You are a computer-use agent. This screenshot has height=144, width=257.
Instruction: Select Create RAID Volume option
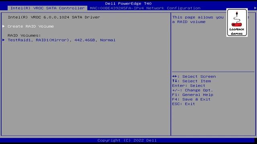pyautogui.click(x=31, y=26)
